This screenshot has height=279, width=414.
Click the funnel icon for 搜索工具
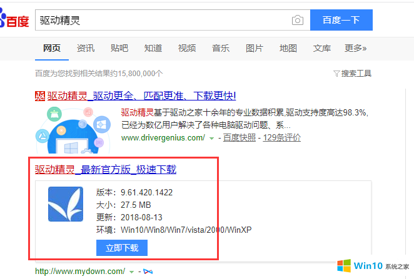point(336,74)
